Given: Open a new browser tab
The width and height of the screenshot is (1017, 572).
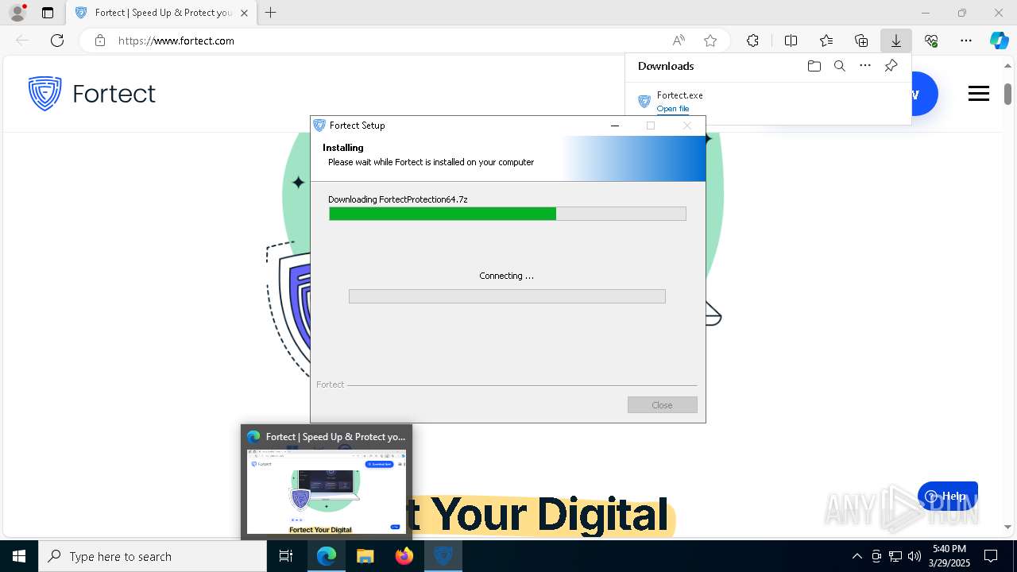Looking at the screenshot, I should point(271,13).
